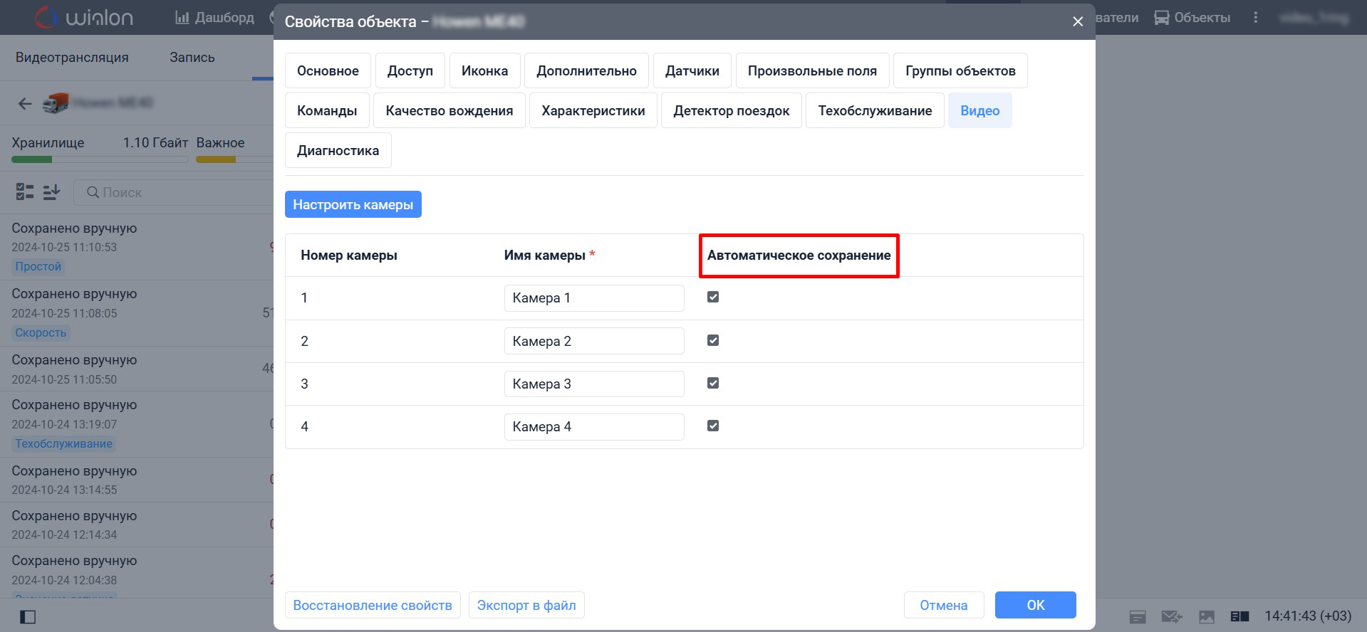This screenshot has width=1367, height=632.
Task: Click the Отмена button
Action: click(x=944, y=605)
